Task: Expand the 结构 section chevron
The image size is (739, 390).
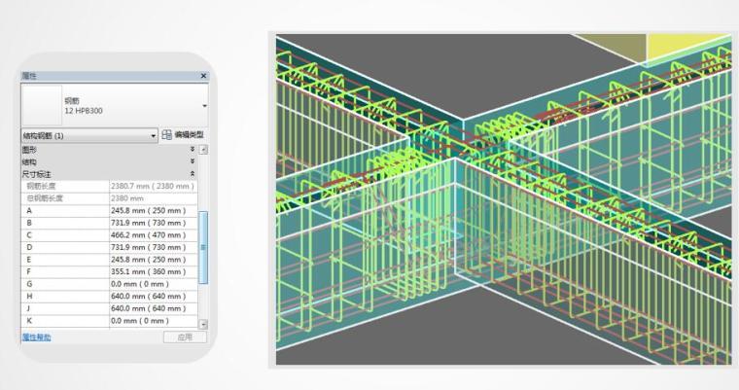Action: 192,161
